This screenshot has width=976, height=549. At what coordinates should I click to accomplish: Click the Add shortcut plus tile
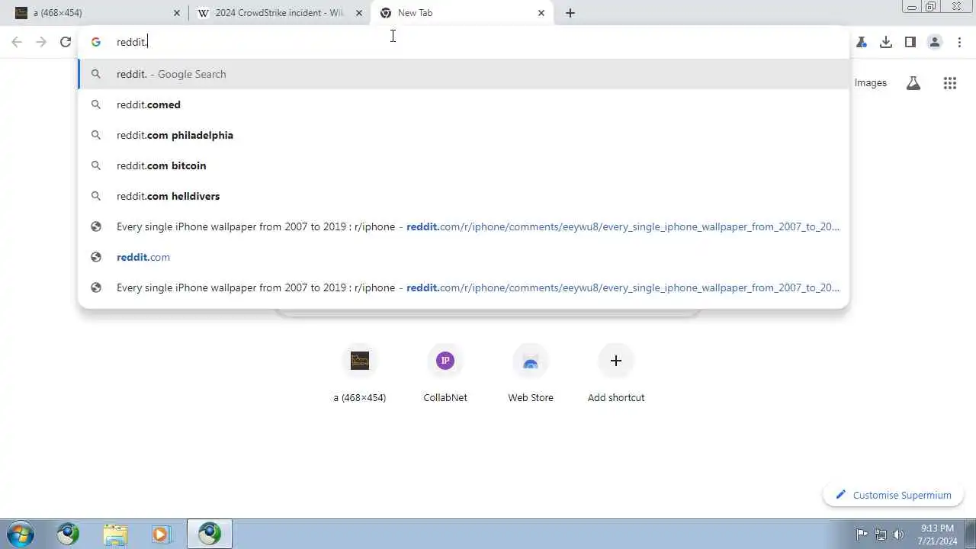click(616, 374)
